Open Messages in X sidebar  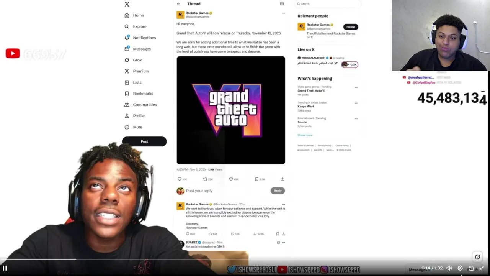[138, 49]
